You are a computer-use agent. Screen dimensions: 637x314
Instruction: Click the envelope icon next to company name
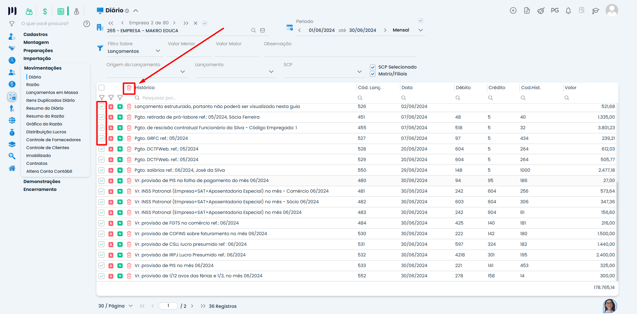click(263, 31)
